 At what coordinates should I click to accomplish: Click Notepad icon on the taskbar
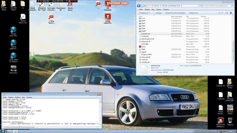15,132
